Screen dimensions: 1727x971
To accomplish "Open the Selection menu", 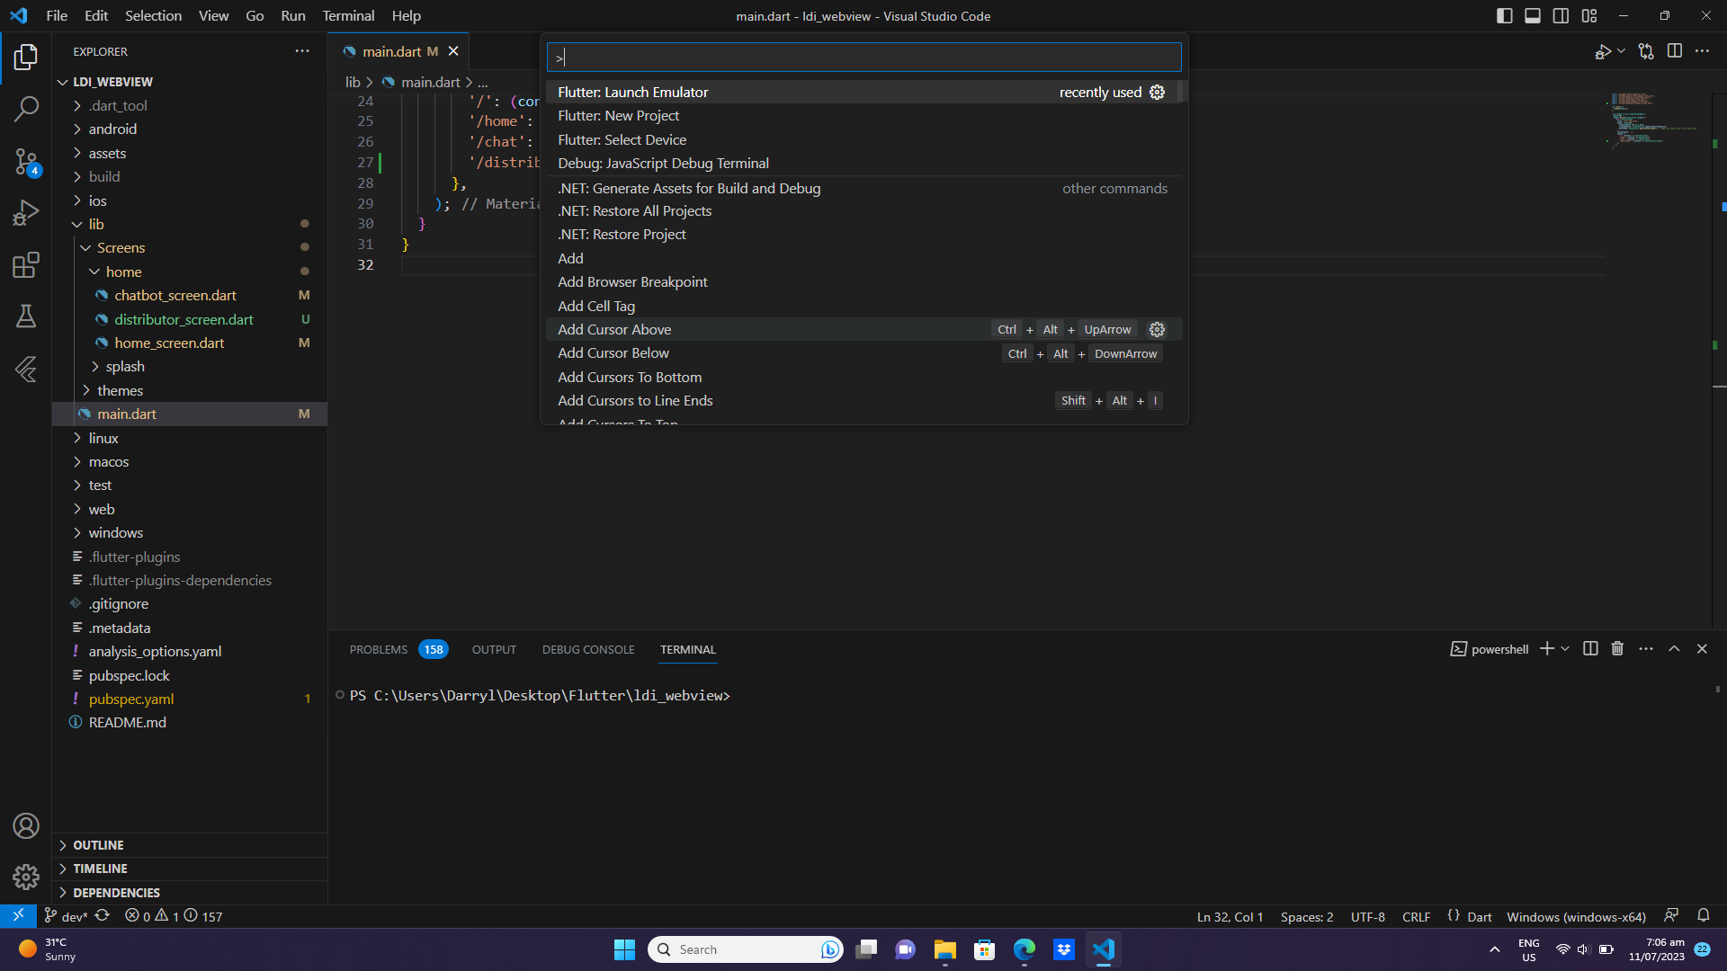I will click(153, 15).
